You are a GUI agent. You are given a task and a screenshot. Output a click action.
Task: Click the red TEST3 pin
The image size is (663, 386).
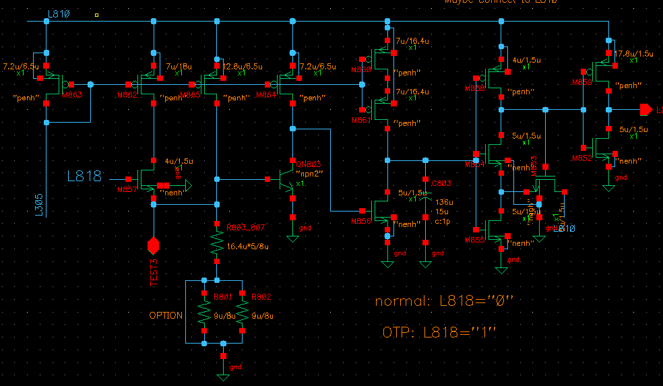[153, 246]
